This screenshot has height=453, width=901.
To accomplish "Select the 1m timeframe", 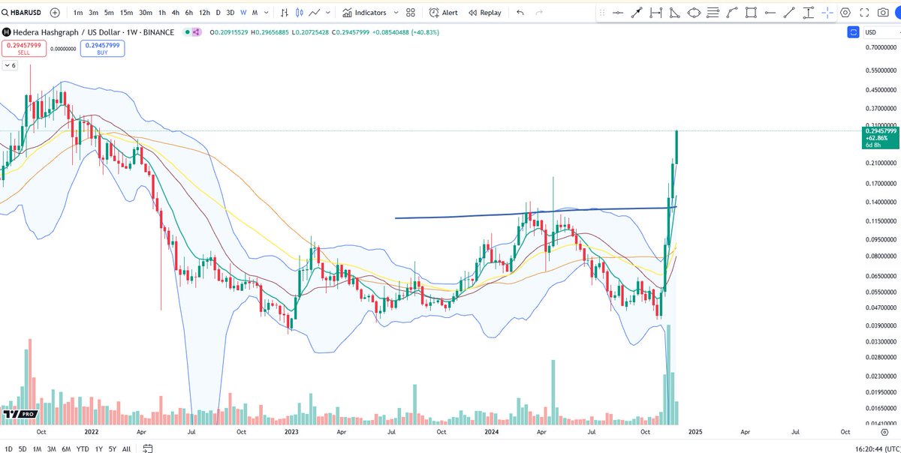I will click(x=78, y=13).
